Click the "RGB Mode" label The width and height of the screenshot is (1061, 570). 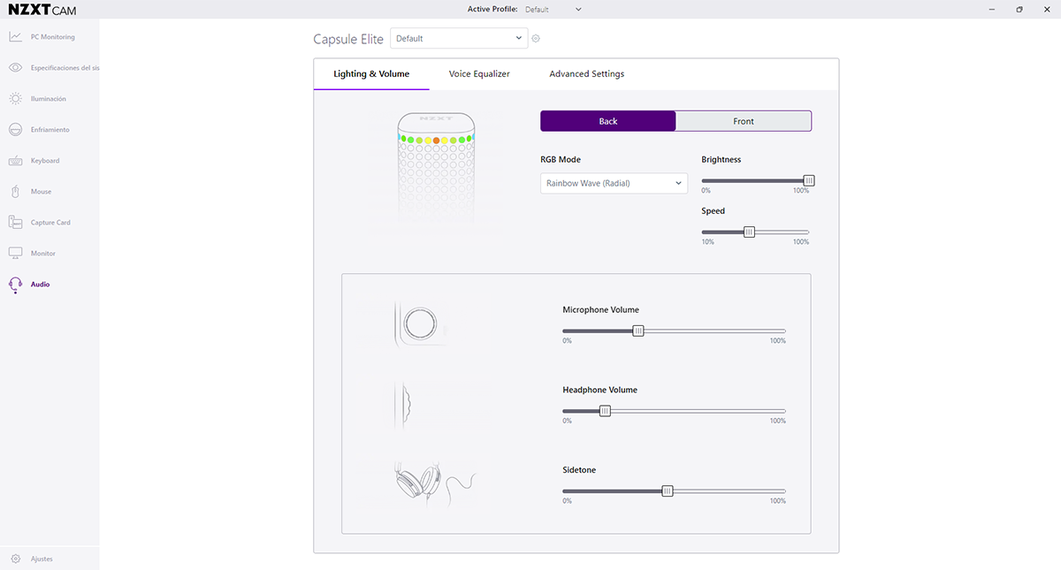[561, 160]
